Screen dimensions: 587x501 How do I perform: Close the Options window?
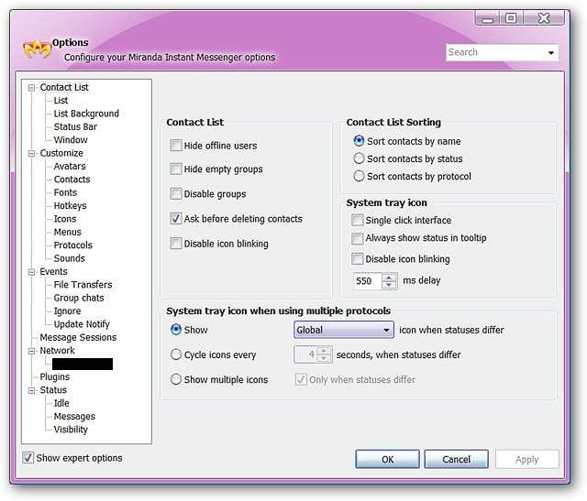[x=544, y=18]
